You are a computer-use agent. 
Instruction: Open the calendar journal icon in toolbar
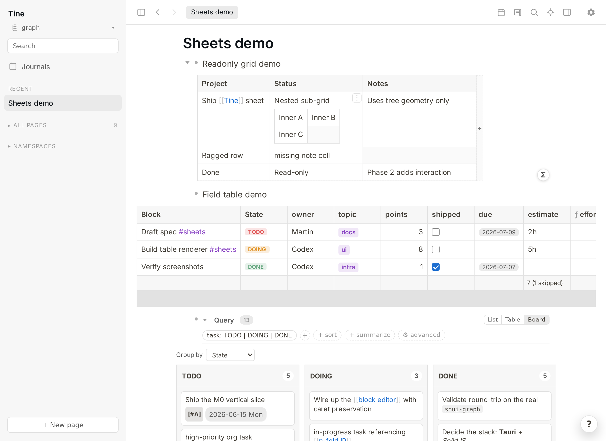coord(501,12)
